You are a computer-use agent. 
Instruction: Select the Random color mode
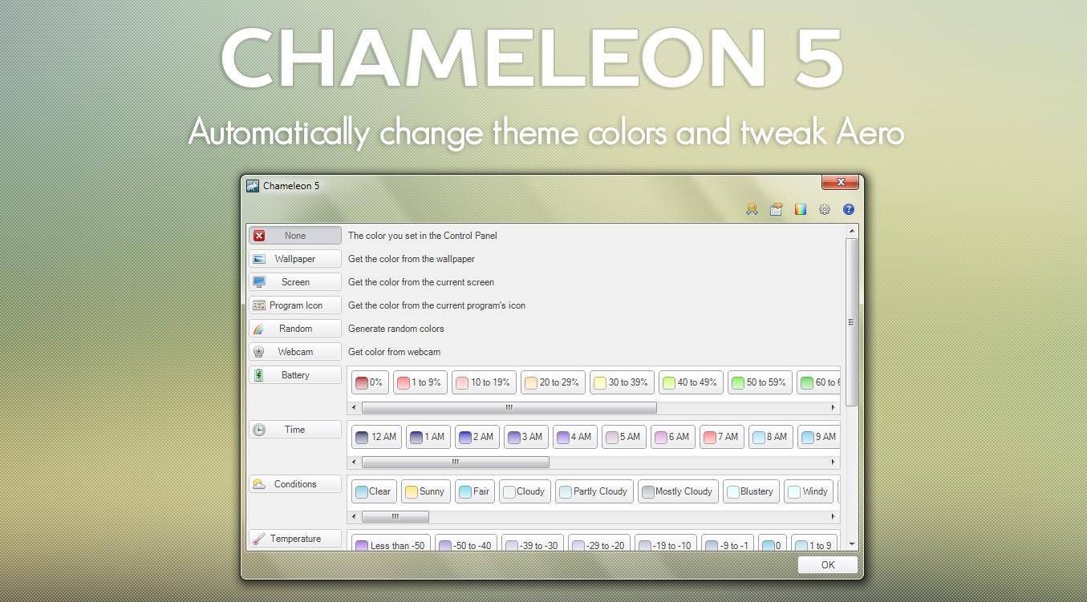pos(295,329)
